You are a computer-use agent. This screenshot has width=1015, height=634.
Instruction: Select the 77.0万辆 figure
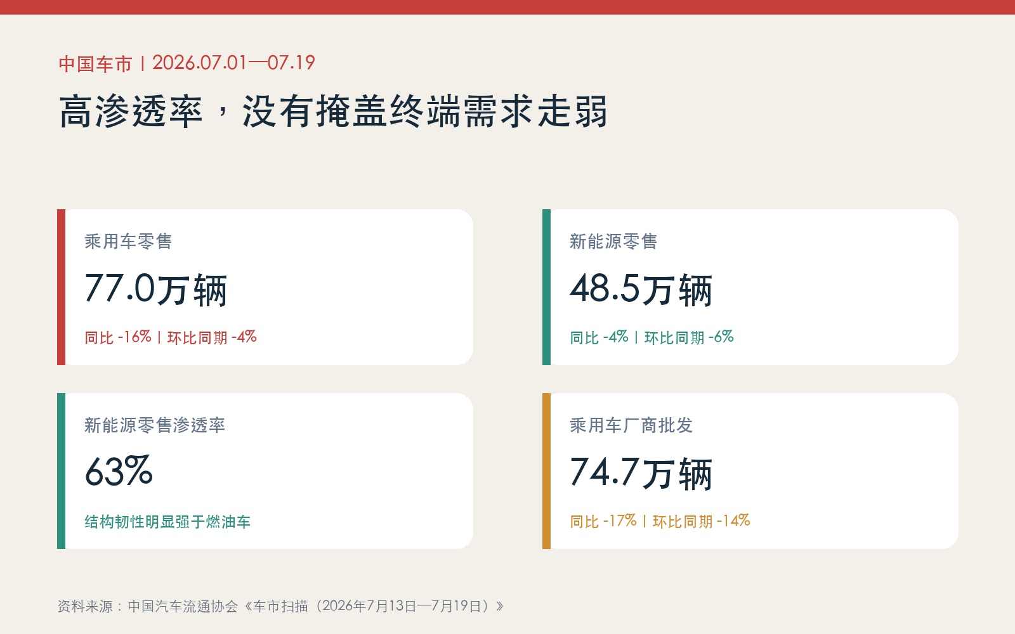tap(156, 289)
